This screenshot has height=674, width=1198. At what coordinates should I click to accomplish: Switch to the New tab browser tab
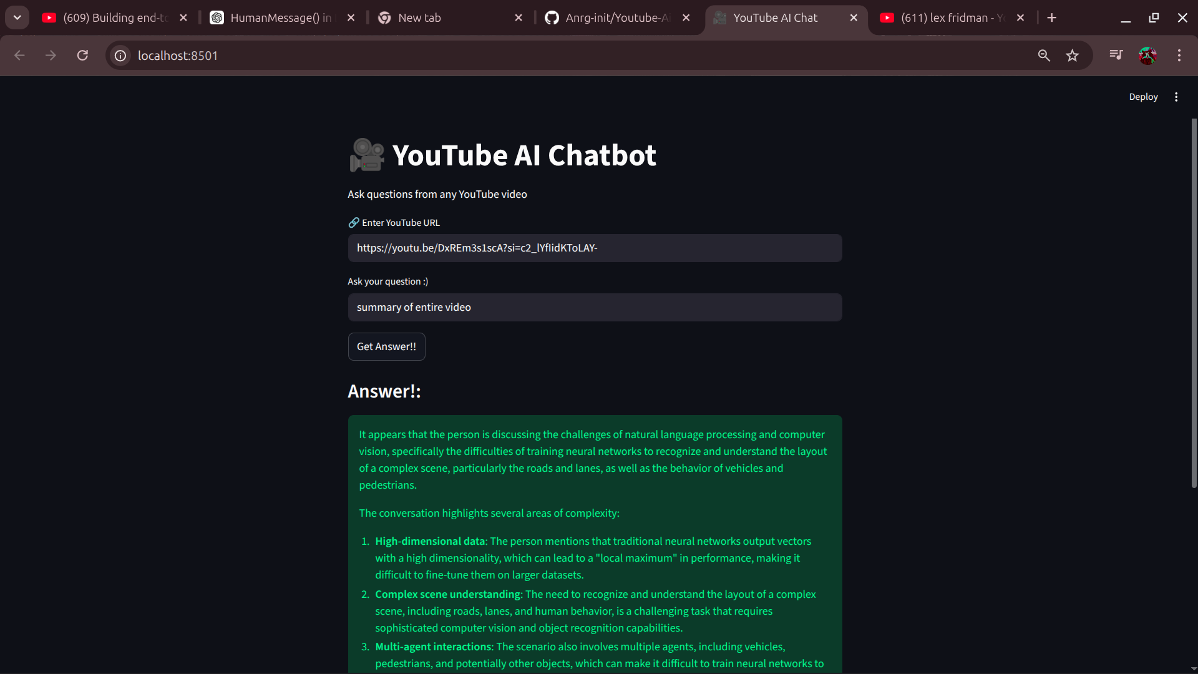coord(450,17)
